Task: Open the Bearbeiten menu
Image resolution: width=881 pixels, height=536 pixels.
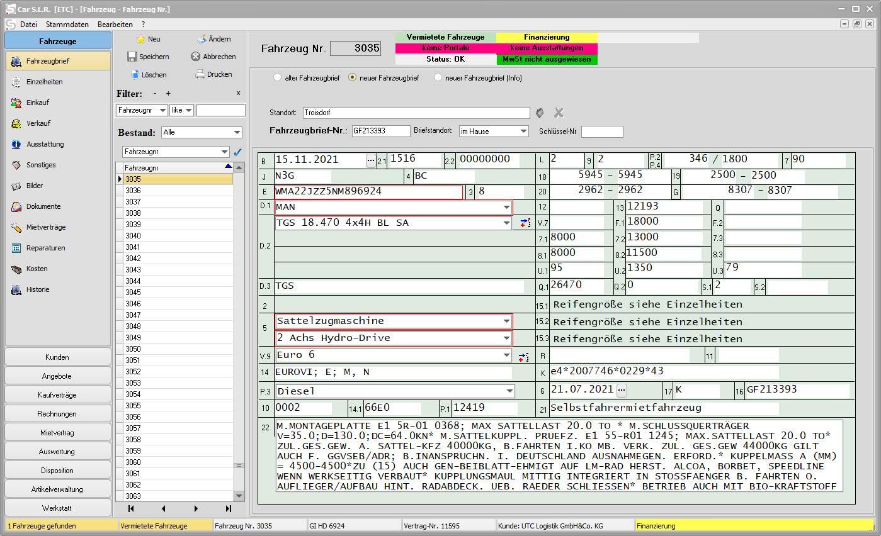Action: [115, 25]
